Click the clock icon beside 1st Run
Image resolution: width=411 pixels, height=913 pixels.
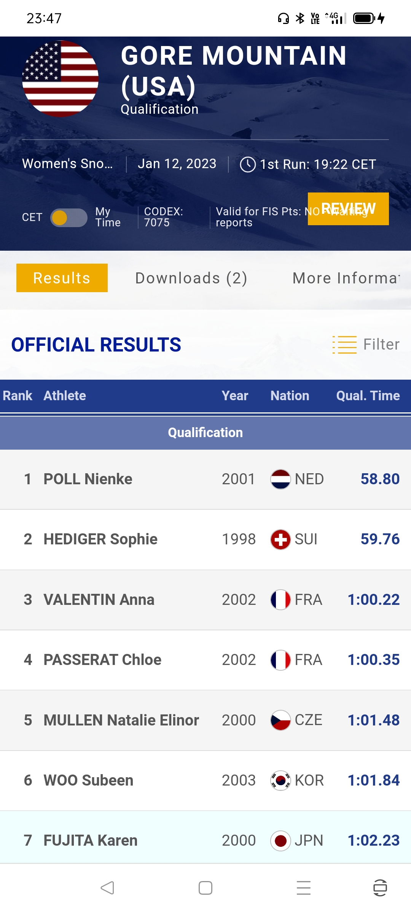tap(248, 164)
